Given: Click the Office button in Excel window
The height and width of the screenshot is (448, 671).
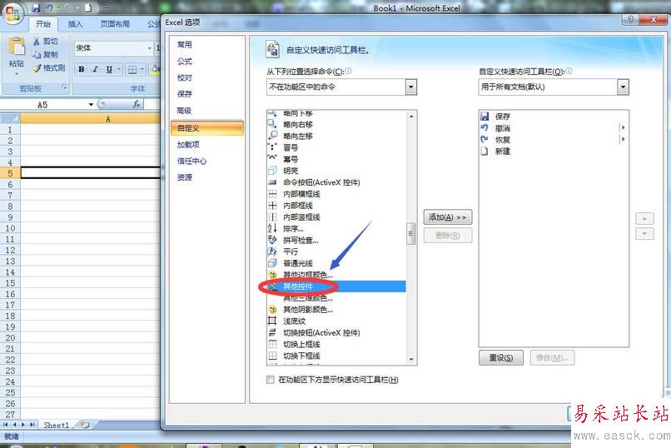Looking at the screenshot, I should point(12,13).
